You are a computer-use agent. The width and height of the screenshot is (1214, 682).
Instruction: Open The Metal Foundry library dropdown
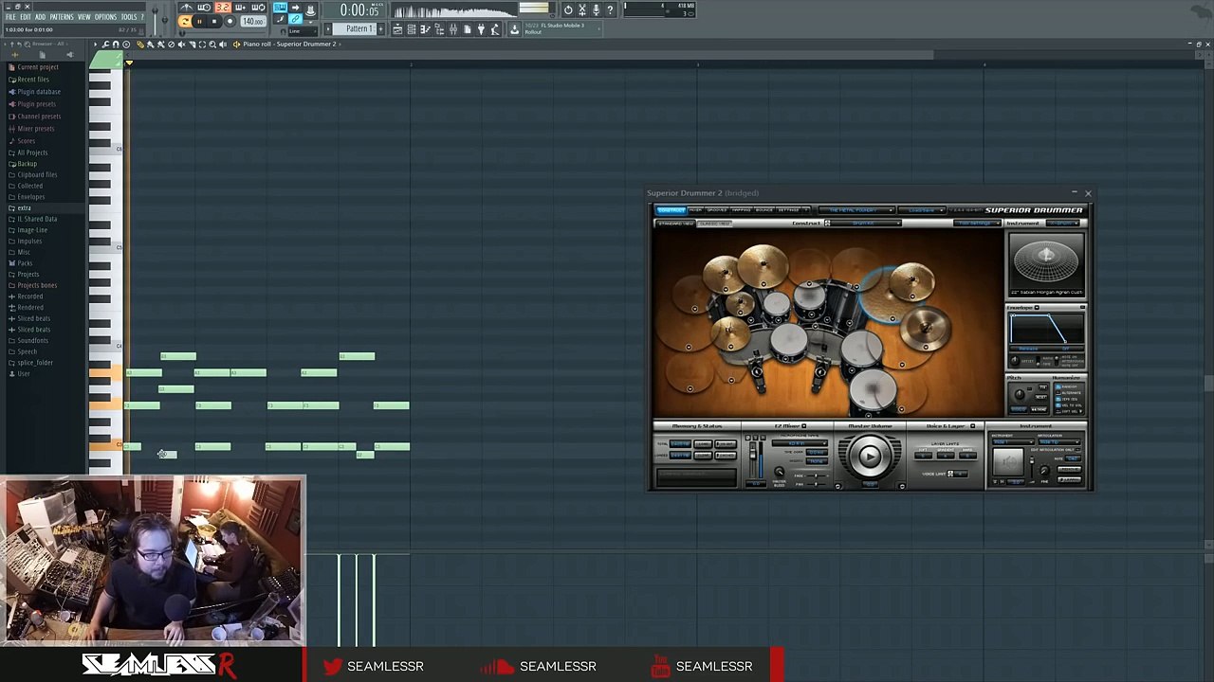855,210
